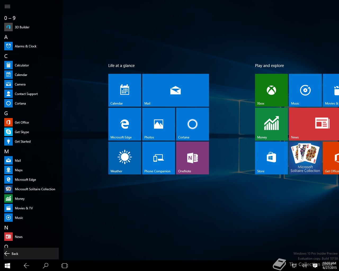Click the Play and explore group title
The height and width of the screenshot is (271, 339).
click(x=269, y=66)
